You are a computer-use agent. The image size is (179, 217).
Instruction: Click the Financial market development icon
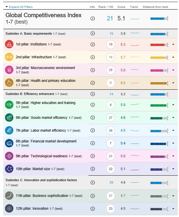9,143
